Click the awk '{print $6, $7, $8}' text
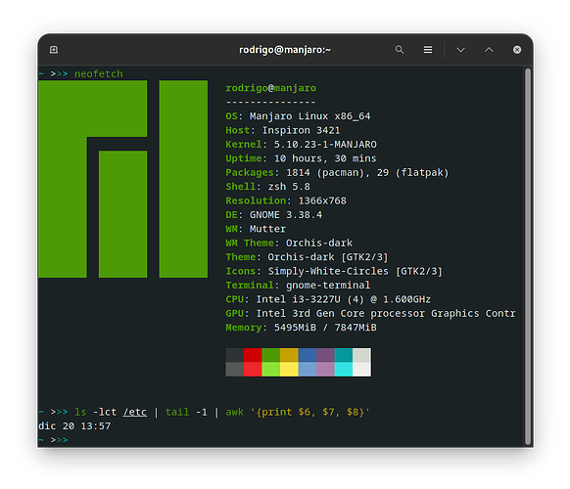Screen dimensions: 570x489 (x=298, y=412)
